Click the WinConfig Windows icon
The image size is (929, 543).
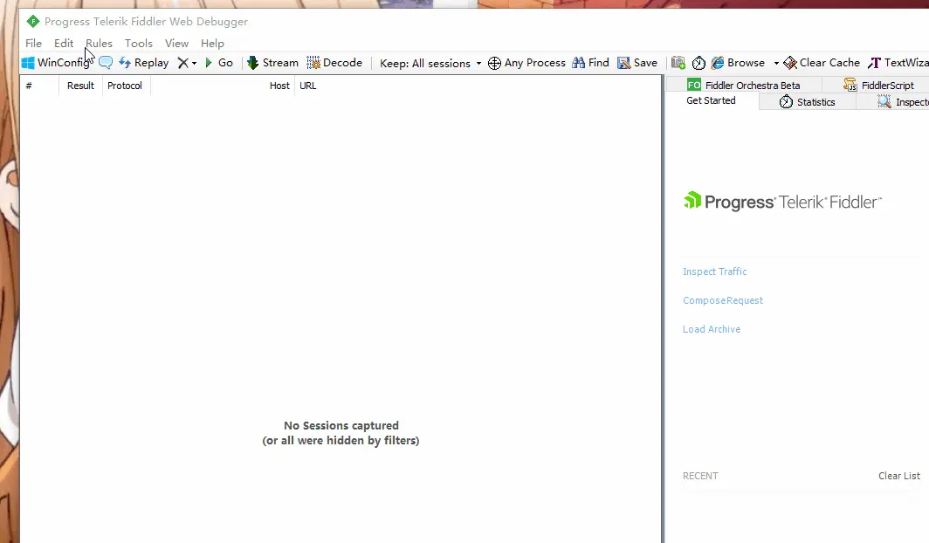coord(28,63)
